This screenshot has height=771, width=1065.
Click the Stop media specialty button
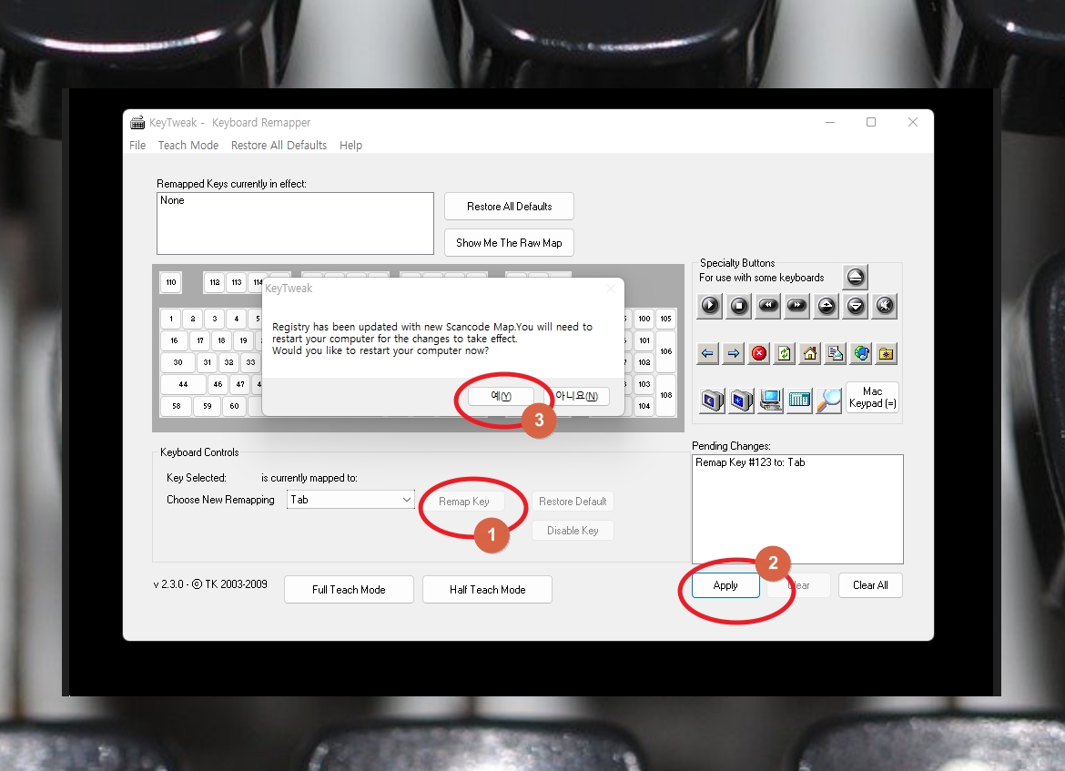coord(739,307)
